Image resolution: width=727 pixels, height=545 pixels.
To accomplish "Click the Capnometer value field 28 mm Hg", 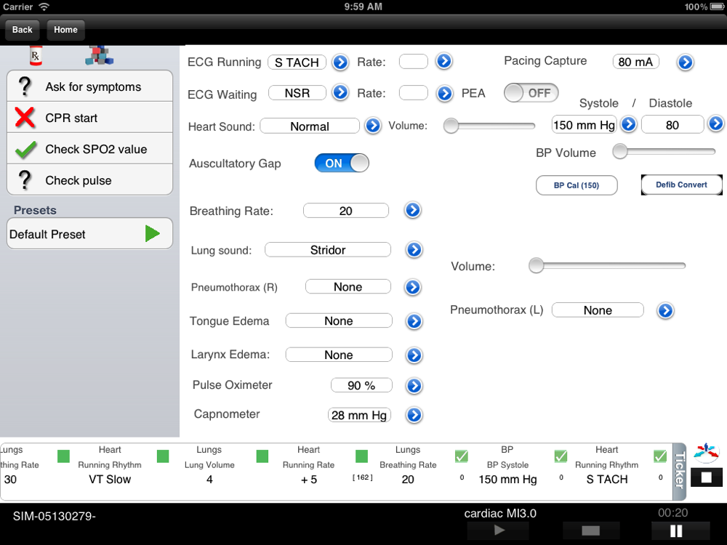I will pos(359,415).
